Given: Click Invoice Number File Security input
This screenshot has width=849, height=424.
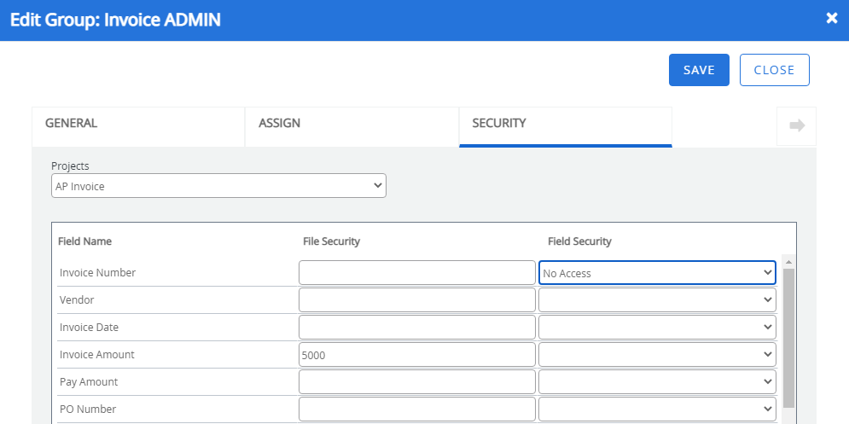Looking at the screenshot, I should tap(416, 273).
